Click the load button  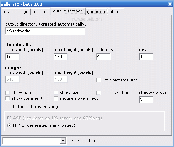point(93,141)
